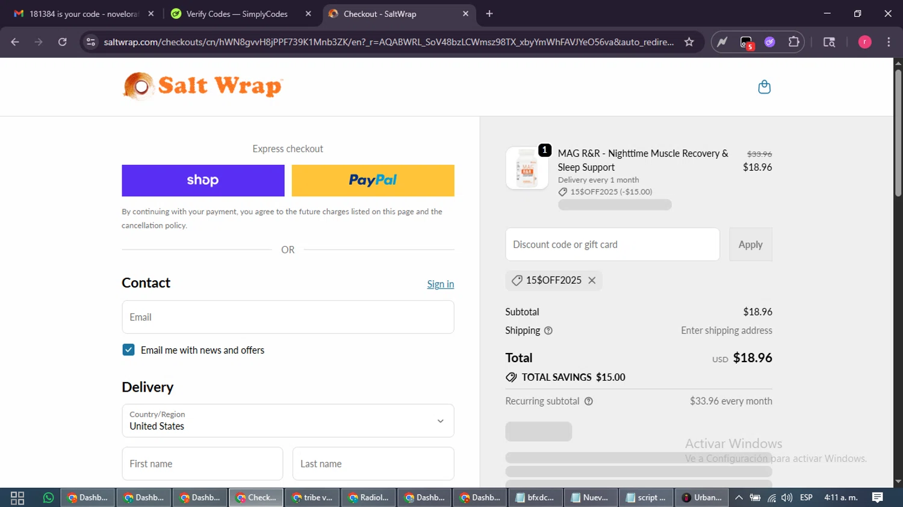
Task: Go back to the previous page
Action: (x=15, y=42)
